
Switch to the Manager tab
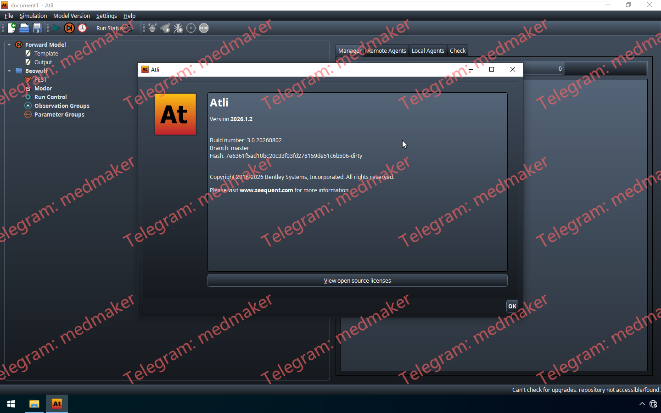[x=350, y=50]
